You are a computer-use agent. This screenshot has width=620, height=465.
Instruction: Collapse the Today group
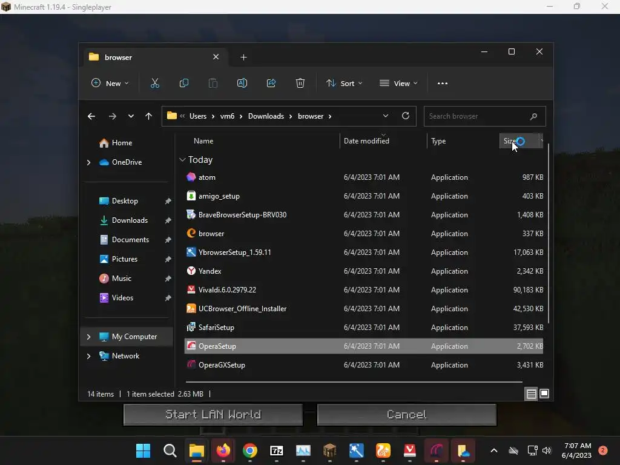click(182, 160)
